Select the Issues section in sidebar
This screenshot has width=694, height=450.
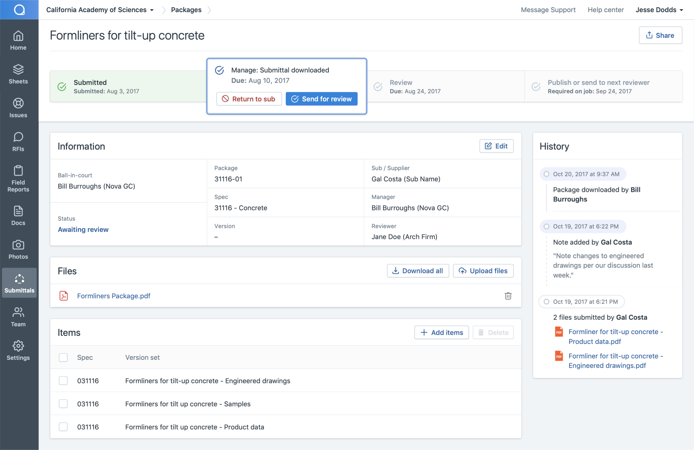point(18,108)
